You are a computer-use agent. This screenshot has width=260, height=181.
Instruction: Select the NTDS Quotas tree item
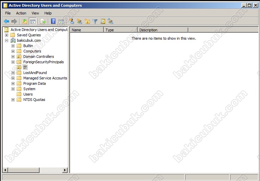(x=34, y=100)
